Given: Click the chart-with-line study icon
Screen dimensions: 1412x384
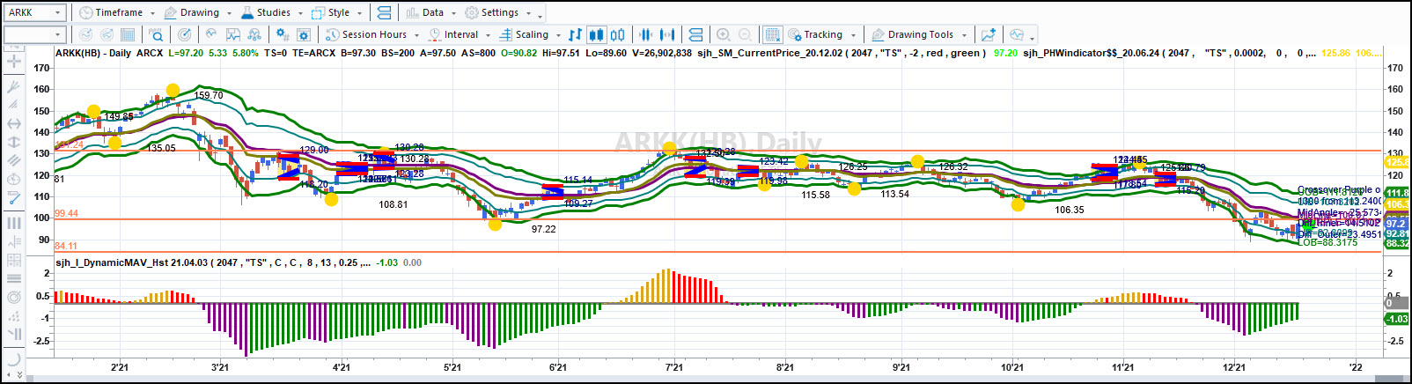Looking at the screenshot, I should click(x=232, y=34).
